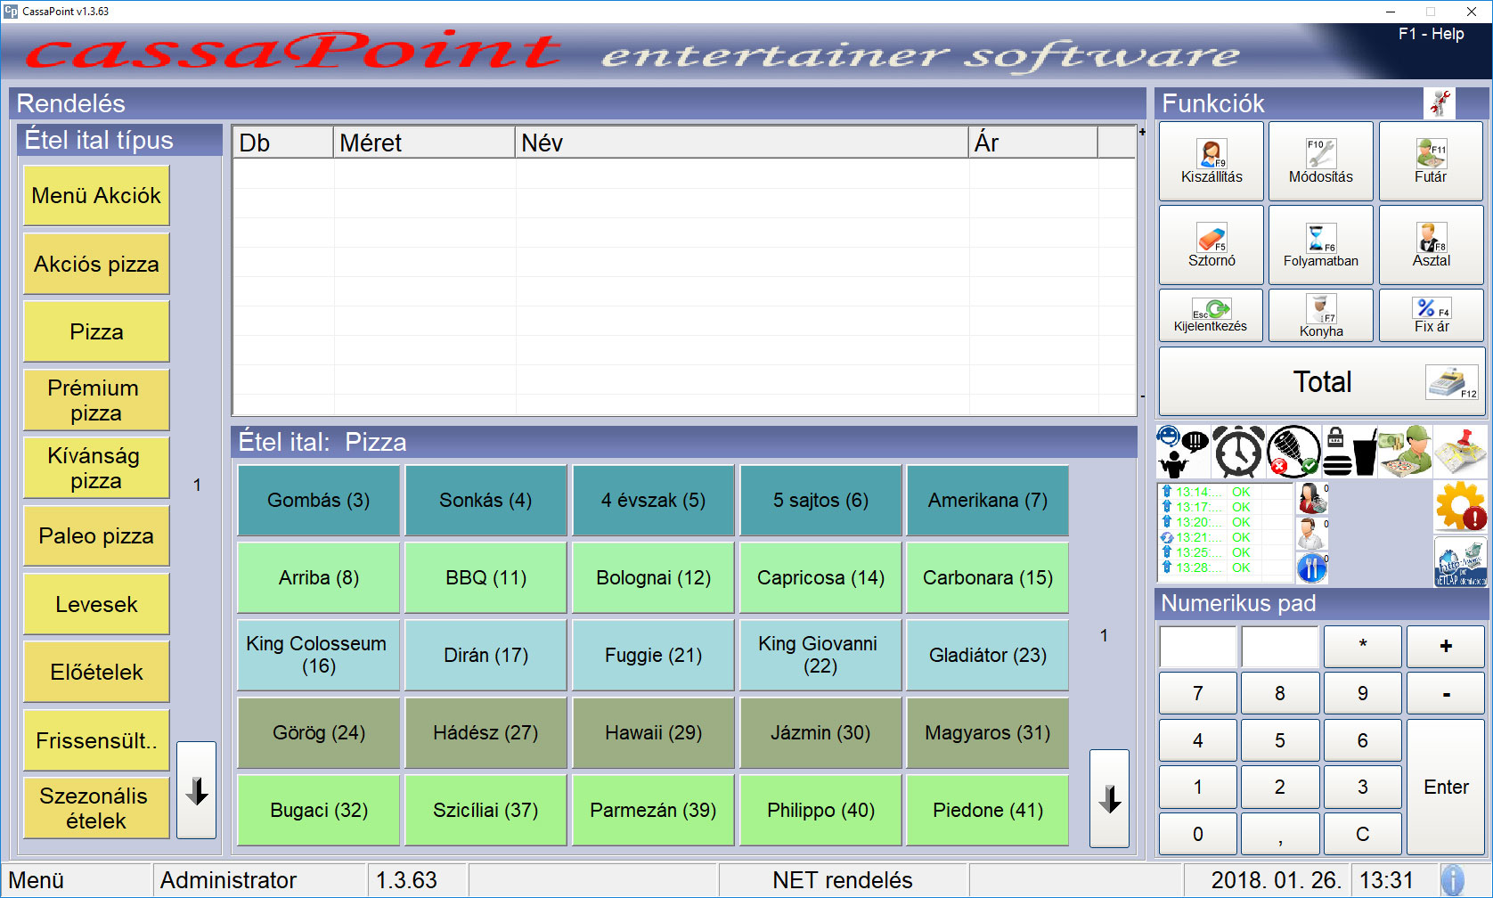Add Piedone (41) pizza
The height and width of the screenshot is (898, 1493).
coord(987,811)
